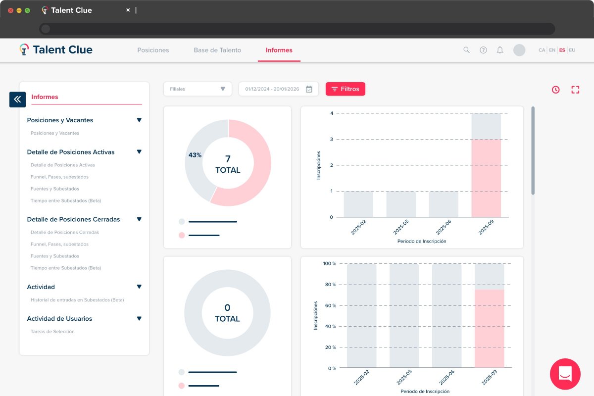This screenshot has width=594, height=396.
Task: Click the red clock history icon
Action: pyautogui.click(x=556, y=90)
